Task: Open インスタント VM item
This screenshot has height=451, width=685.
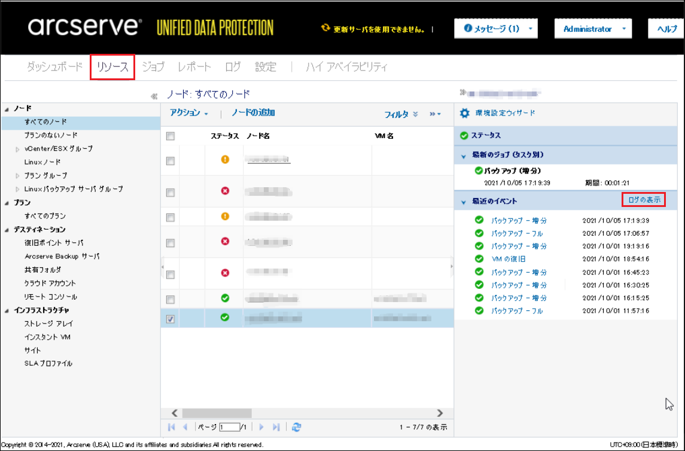Action: [47, 337]
